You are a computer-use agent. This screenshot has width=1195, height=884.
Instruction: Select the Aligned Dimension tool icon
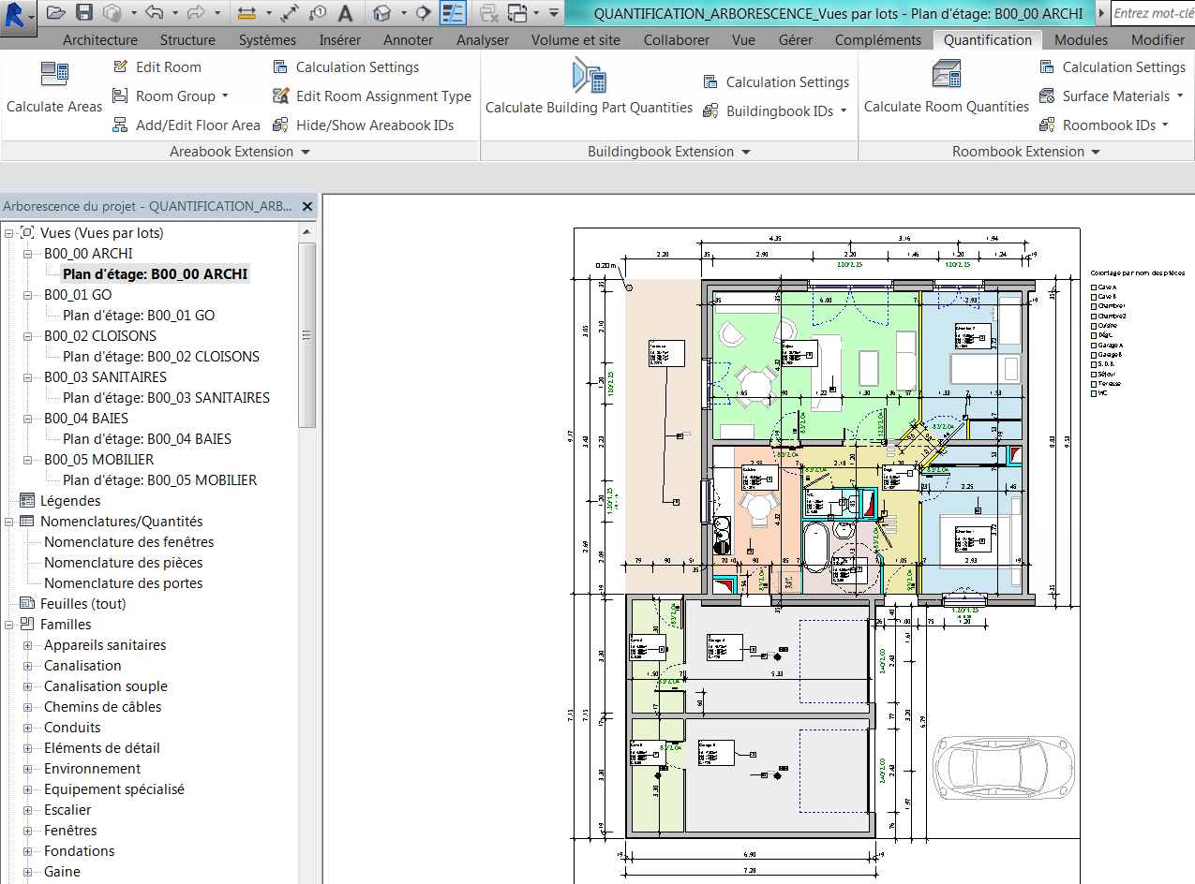click(x=290, y=13)
